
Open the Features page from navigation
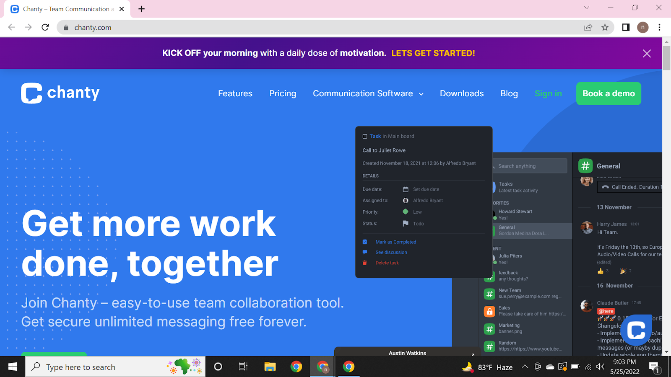[235, 93]
